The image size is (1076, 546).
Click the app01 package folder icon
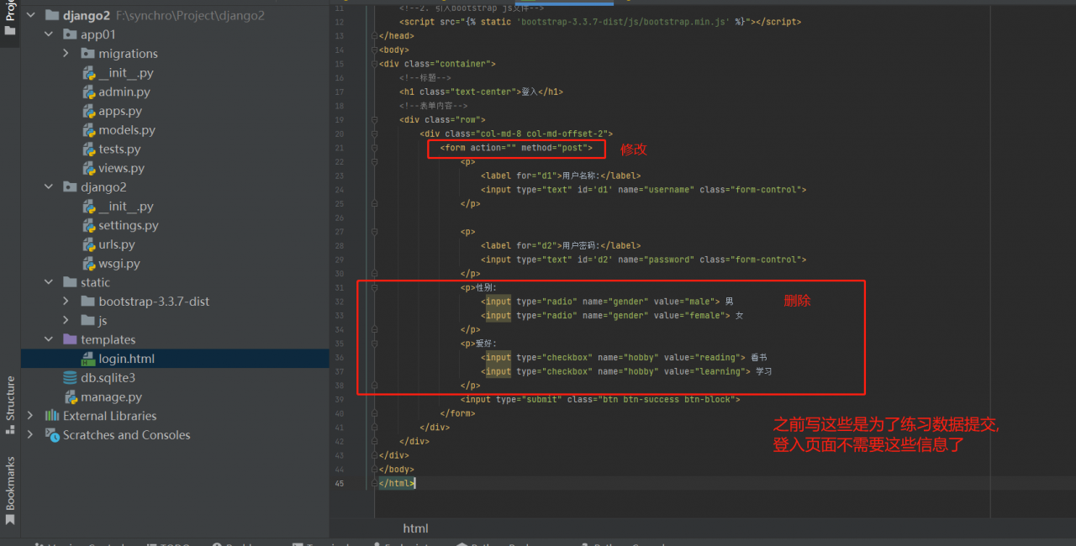(x=71, y=34)
